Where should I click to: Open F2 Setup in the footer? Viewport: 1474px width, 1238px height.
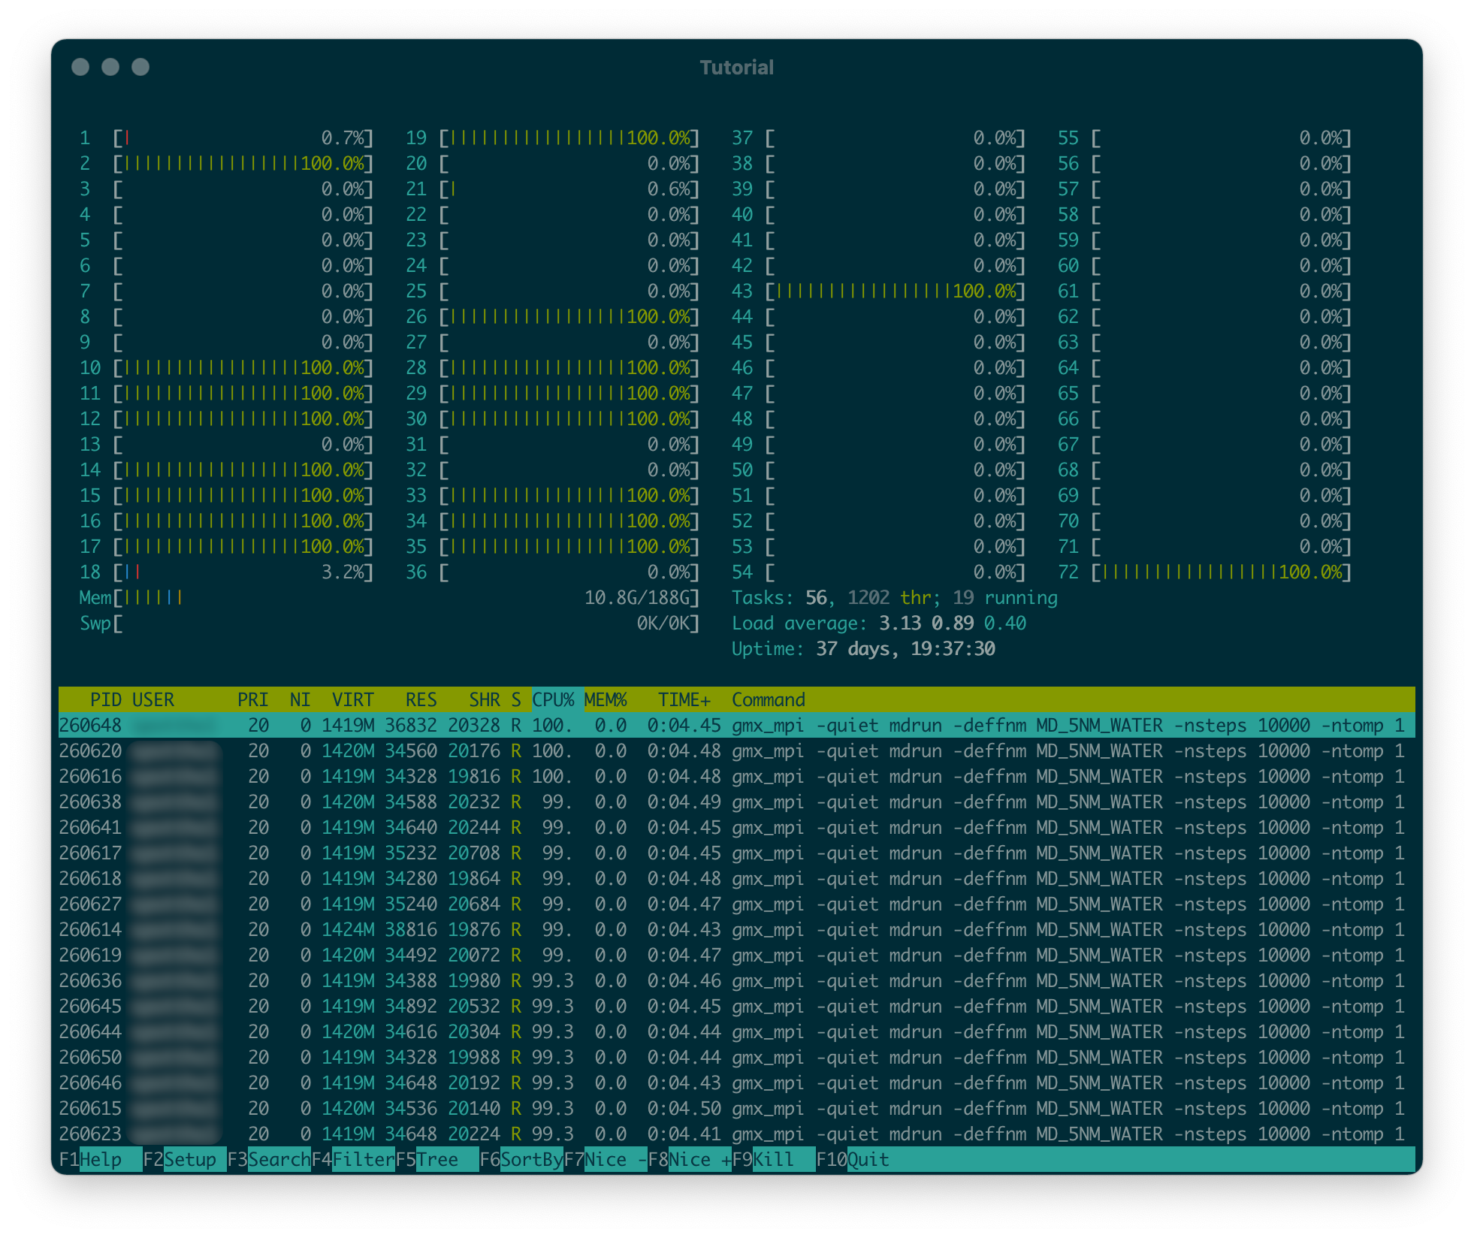tap(189, 1159)
